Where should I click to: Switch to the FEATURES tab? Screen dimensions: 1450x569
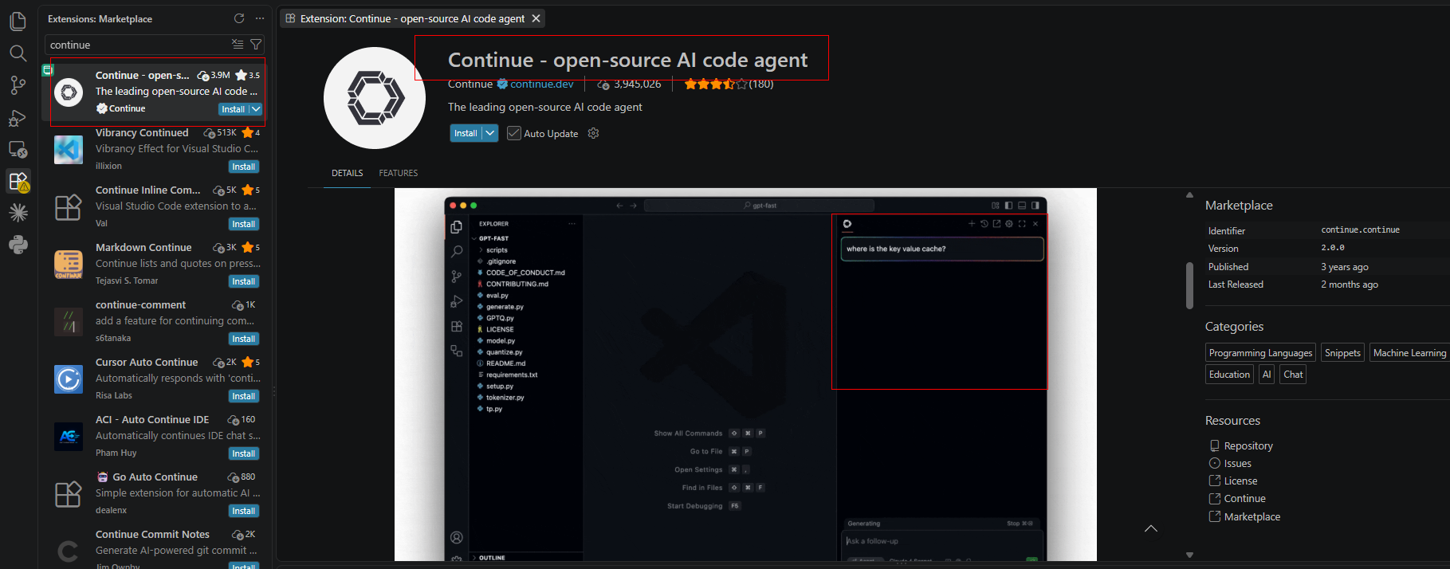coord(399,173)
